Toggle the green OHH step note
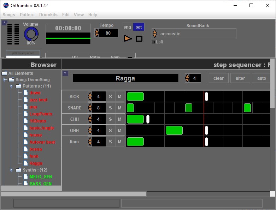276x210 pixels. (x=174, y=130)
